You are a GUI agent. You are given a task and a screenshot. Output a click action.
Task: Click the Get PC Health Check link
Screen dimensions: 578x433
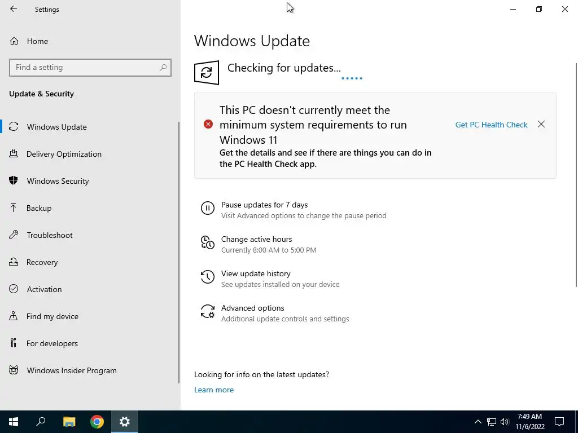point(492,125)
